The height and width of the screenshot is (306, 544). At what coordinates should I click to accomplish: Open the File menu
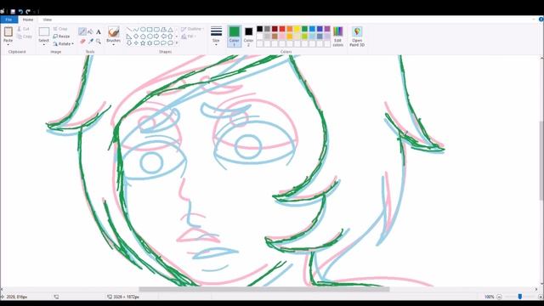pos(9,20)
